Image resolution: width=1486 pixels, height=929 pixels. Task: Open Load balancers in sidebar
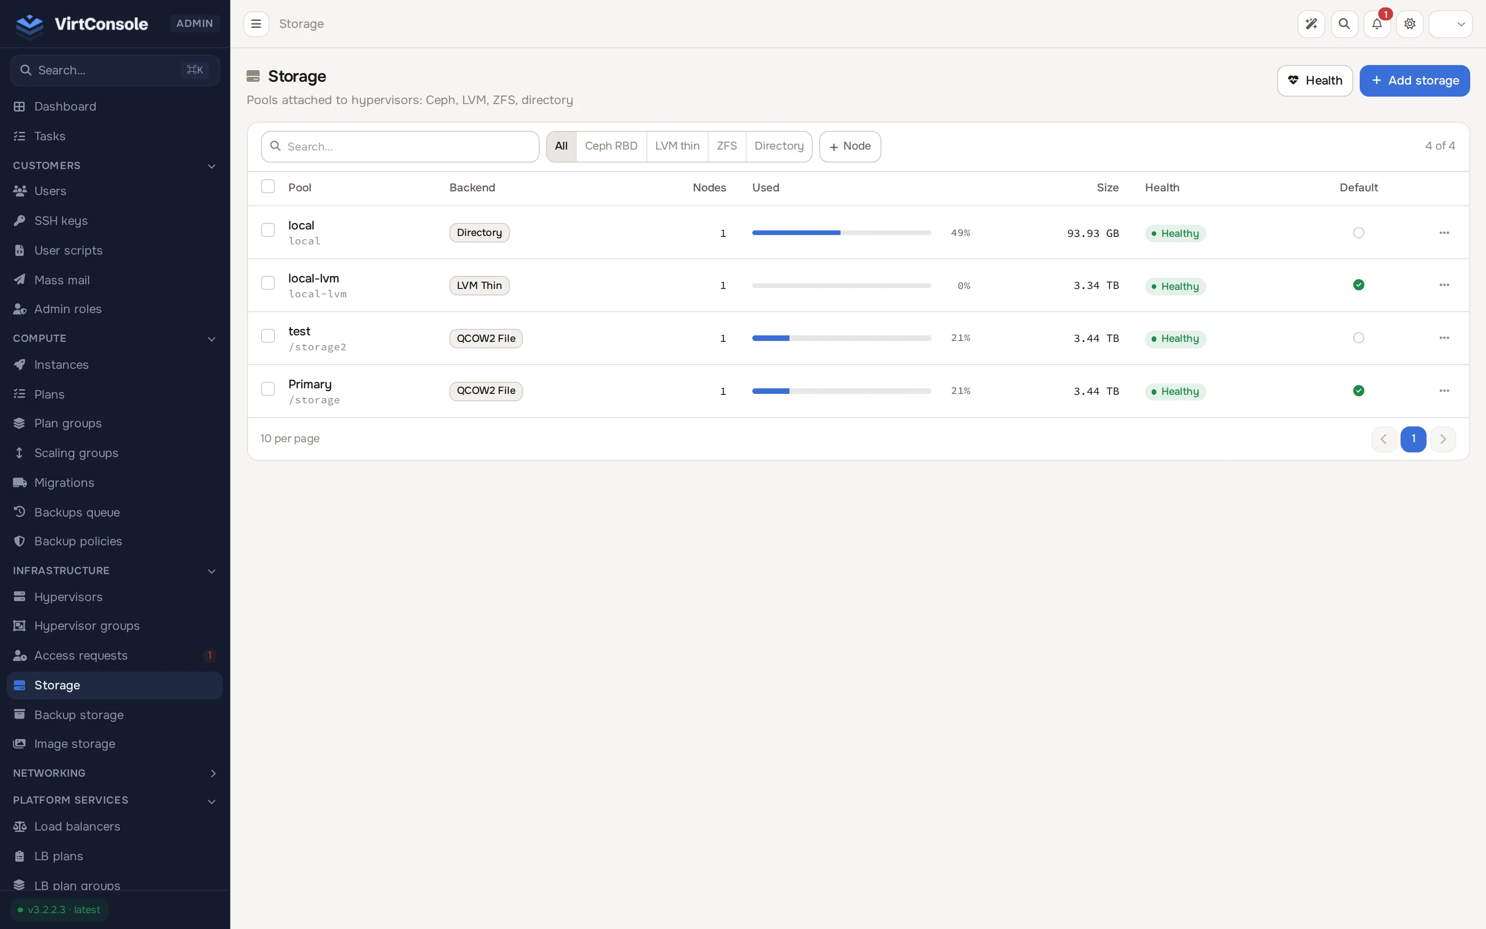(x=115, y=826)
